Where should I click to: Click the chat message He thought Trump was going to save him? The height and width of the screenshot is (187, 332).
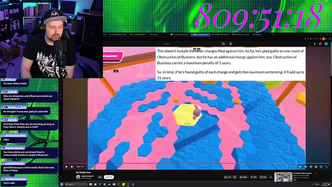click(26, 111)
